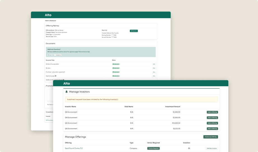Click the Alto logo in the back window

point(48,15)
